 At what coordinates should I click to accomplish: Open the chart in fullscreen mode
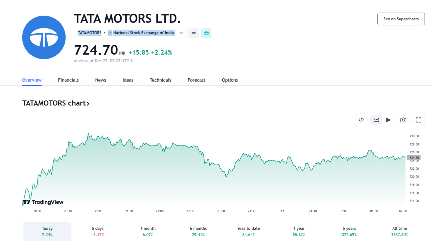[419, 120]
